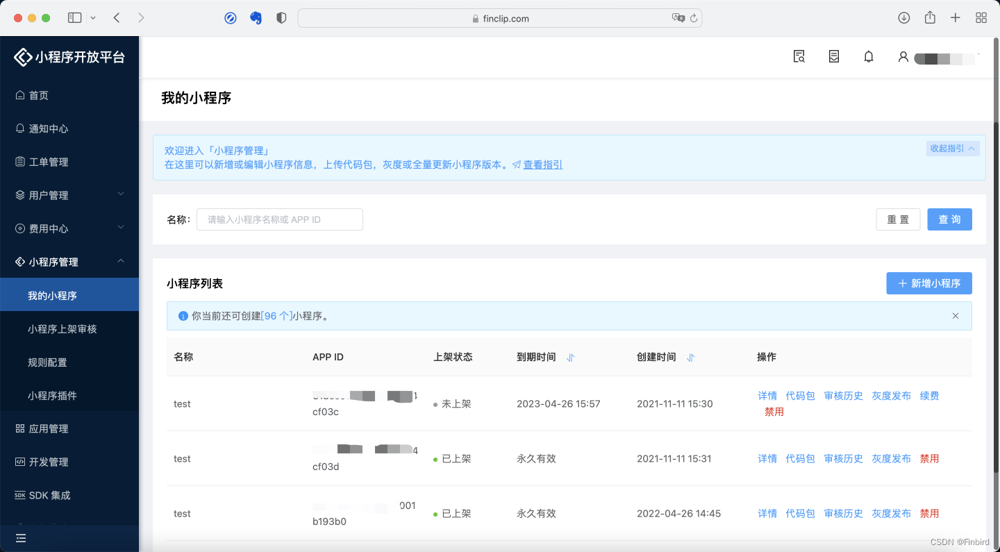The width and height of the screenshot is (1000, 552).
Task: Click the document search icon in the header
Action: coord(799,56)
